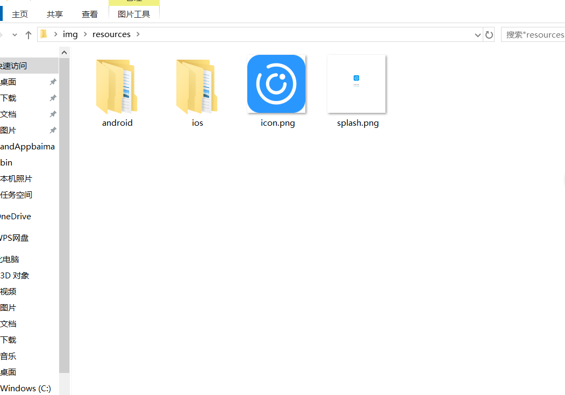565x395 pixels.
Task: Click the splash.png file name label
Action: pos(357,123)
